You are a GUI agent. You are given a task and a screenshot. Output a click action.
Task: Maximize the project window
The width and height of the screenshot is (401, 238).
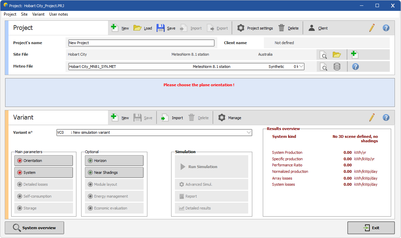click(x=377, y=5)
